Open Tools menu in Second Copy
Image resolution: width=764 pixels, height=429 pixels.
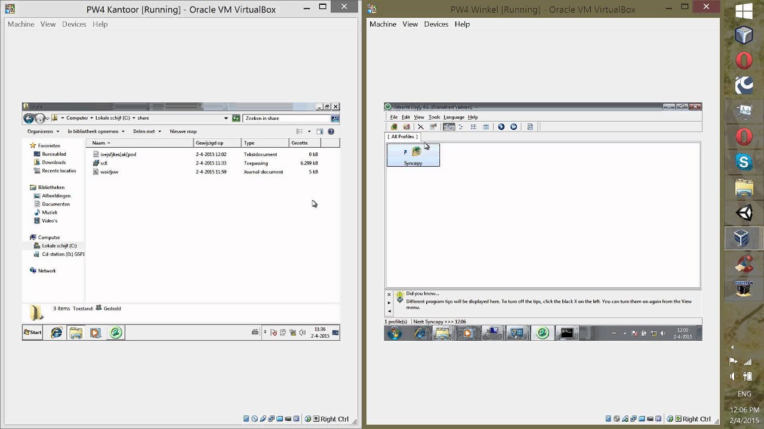pyautogui.click(x=434, y=117)
